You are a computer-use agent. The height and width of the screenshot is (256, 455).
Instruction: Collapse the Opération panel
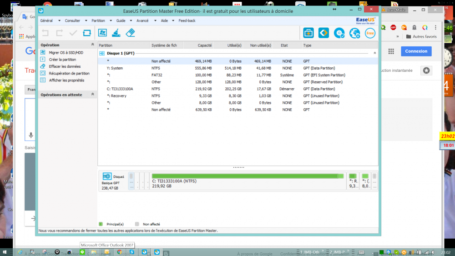(x=93, y=45)
